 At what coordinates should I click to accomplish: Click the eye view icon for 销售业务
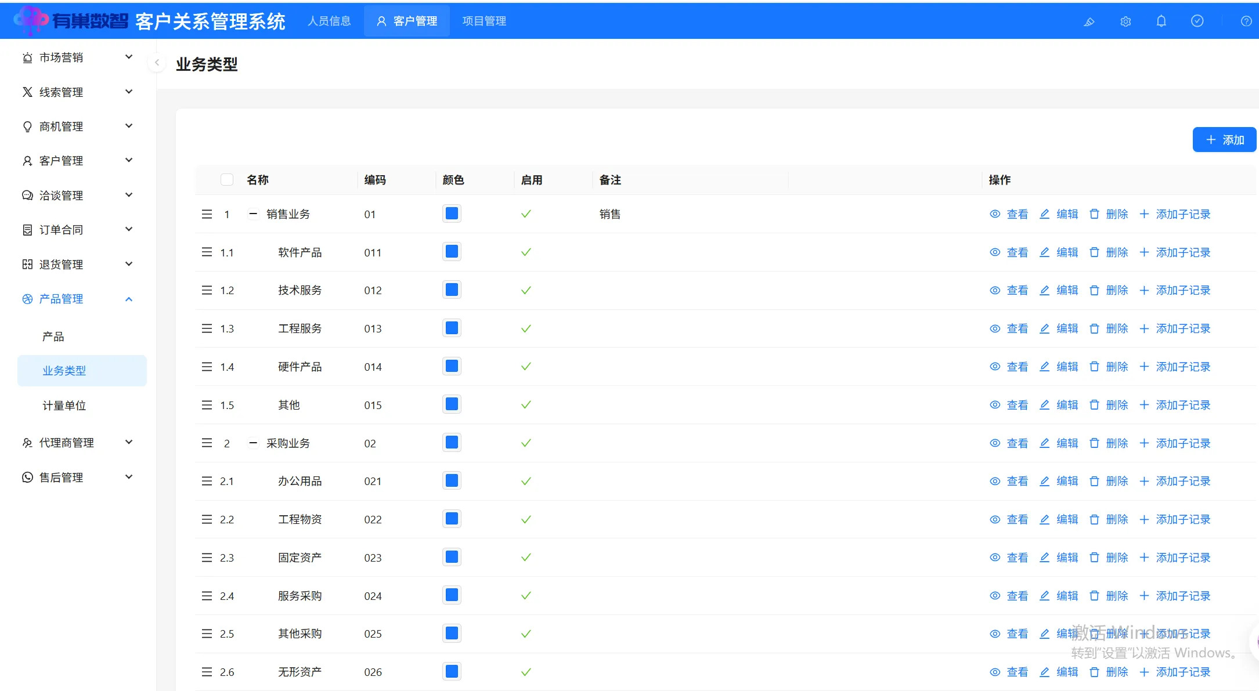click(x=995, y=214)
